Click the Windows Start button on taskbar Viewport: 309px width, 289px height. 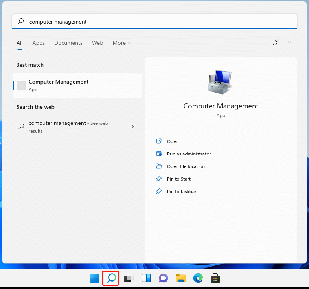point(94,278)
